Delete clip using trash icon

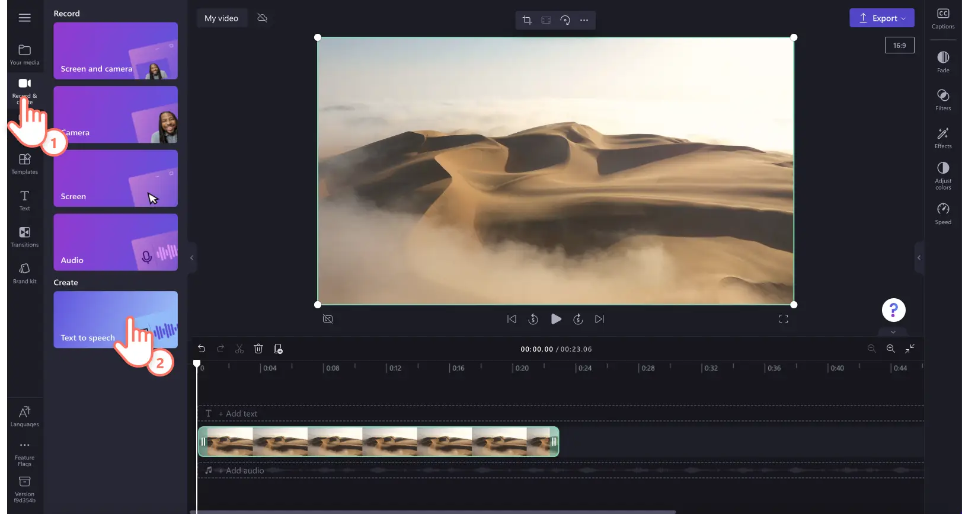258,349
